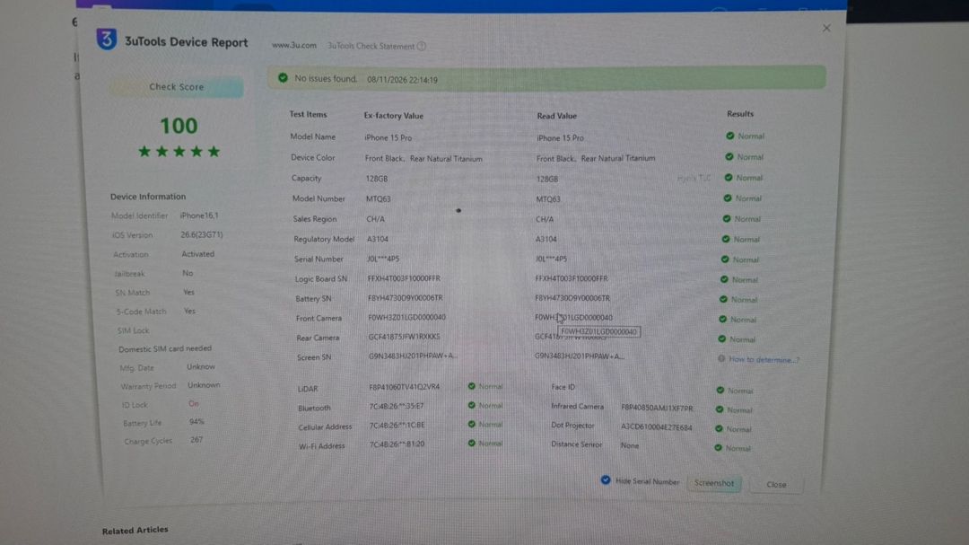Open the www.3u.com link
The height and width of the screenshot is (545, 969).
(294, 45)
